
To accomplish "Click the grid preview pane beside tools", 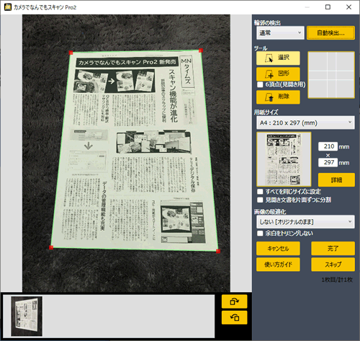I will pos(331,75).
